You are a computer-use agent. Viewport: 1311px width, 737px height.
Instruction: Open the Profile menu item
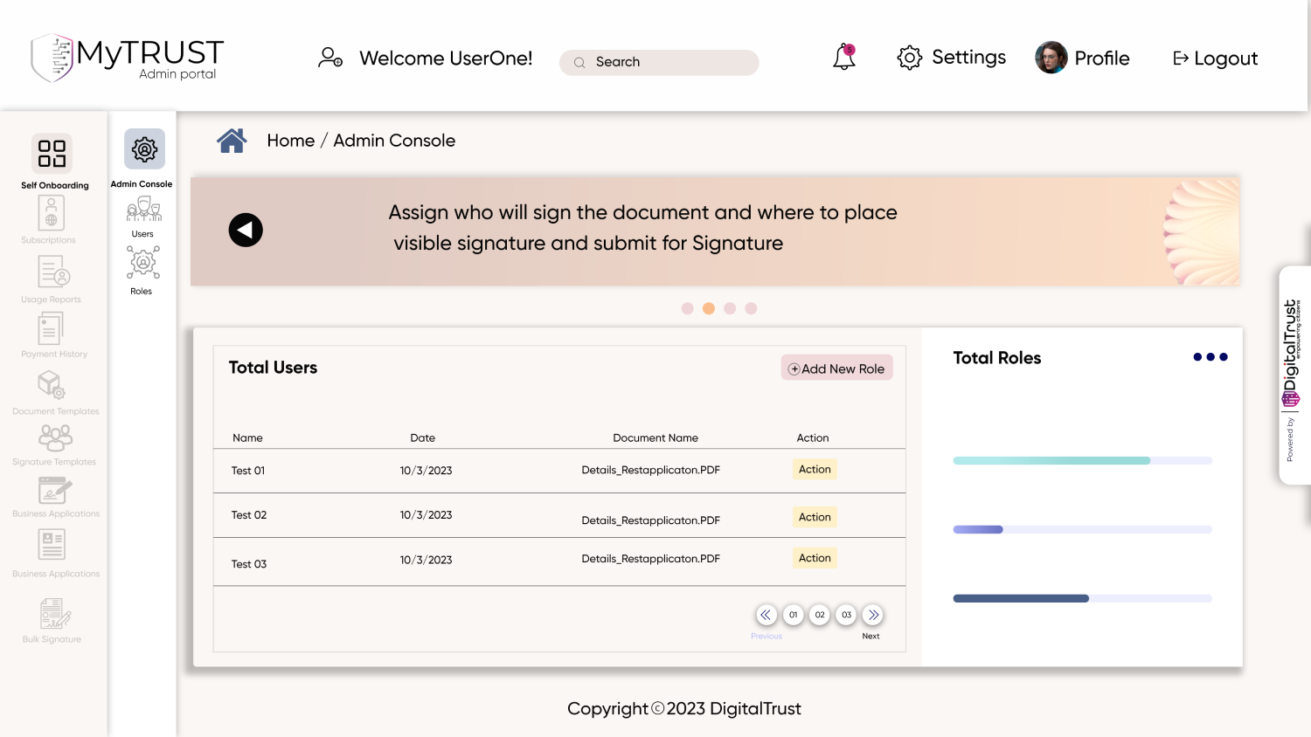tap(1084, 59)
